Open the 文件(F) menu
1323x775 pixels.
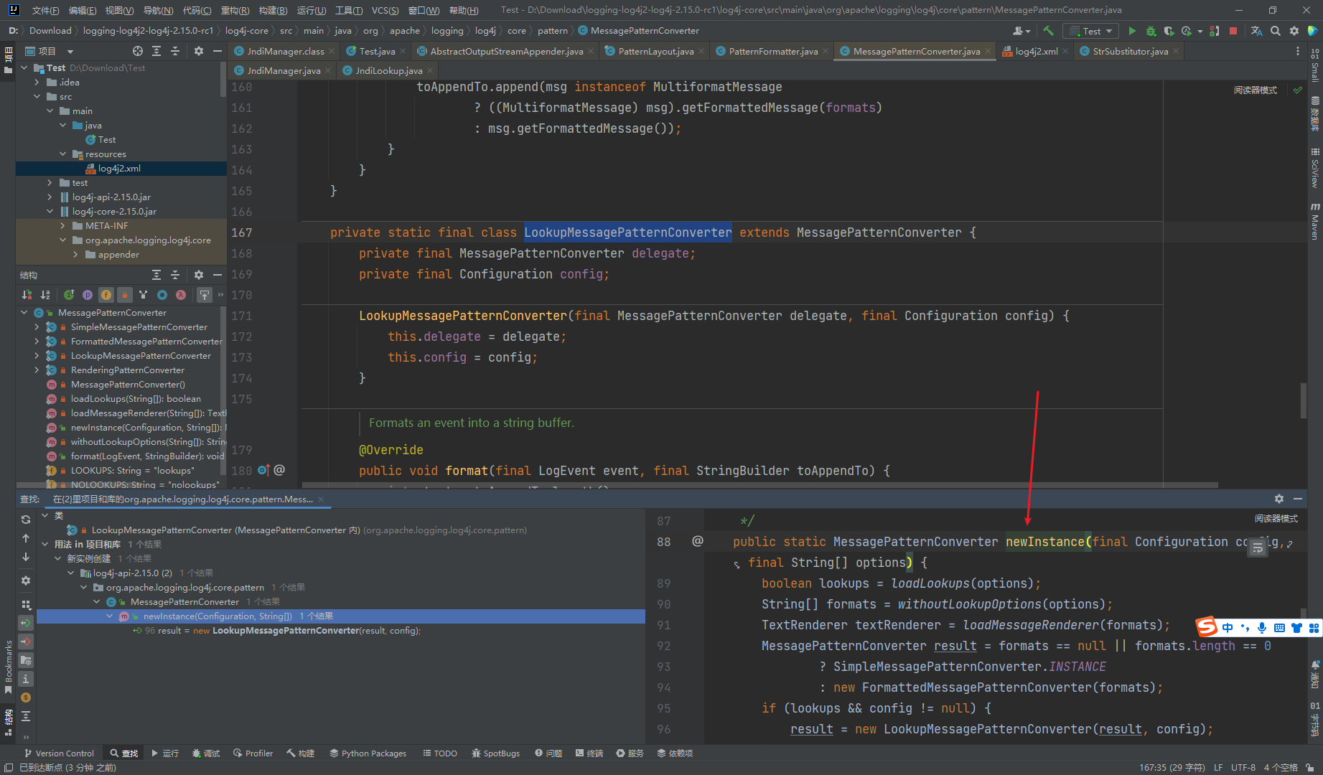click(x=46, y=10)
